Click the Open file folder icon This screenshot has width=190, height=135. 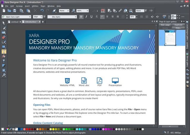9,11
